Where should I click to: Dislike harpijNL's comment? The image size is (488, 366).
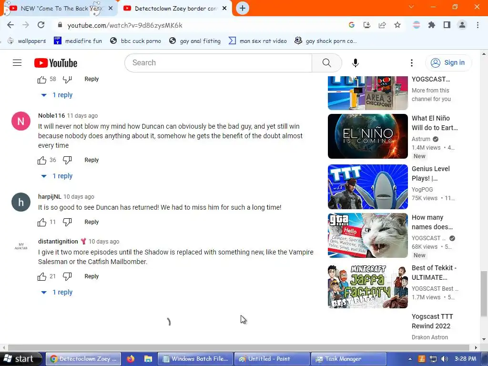67,222
